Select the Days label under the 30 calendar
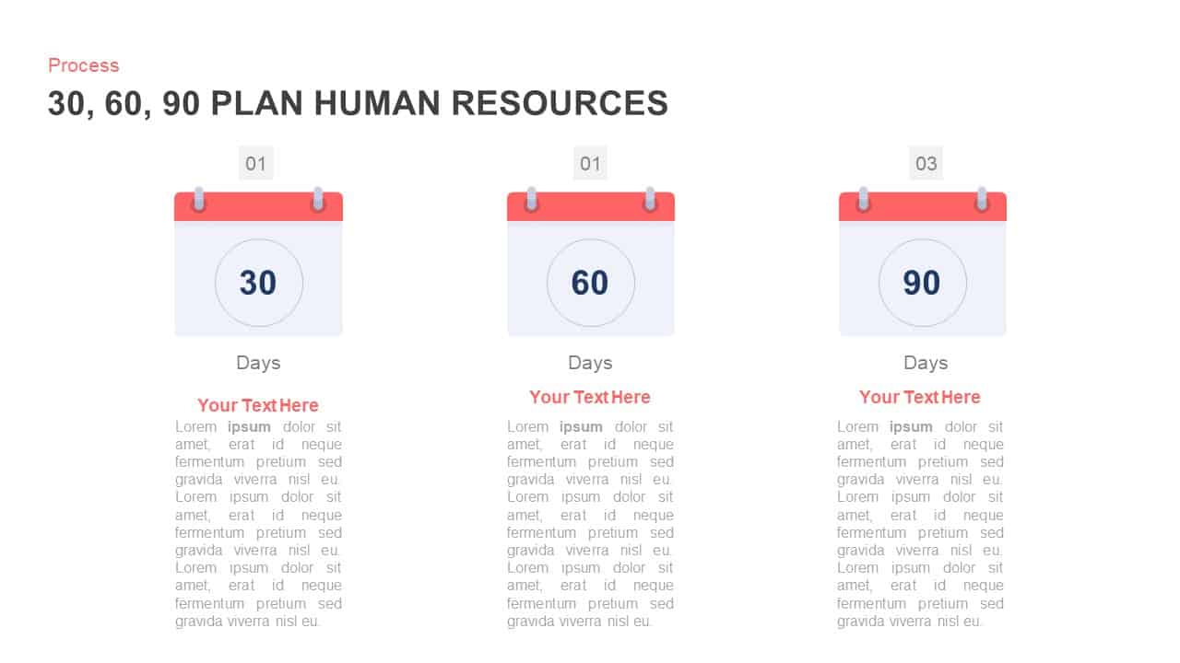 click(x=258, y=363)
